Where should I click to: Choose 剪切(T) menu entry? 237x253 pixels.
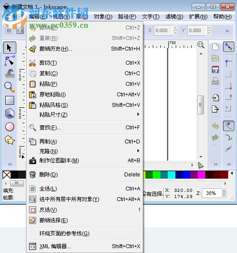[85, 63]
